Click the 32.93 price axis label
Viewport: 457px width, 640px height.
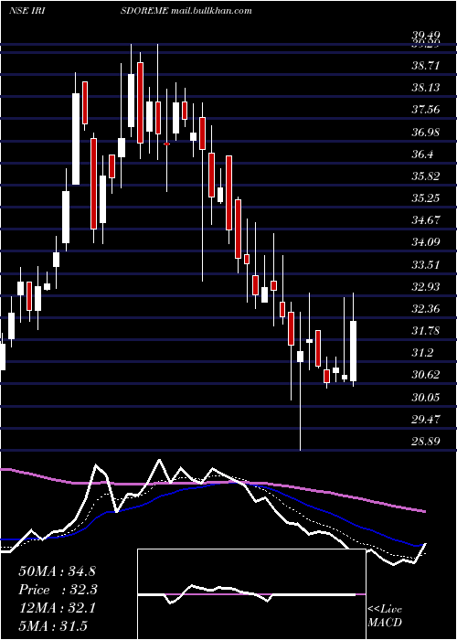(x=426, y=286)
